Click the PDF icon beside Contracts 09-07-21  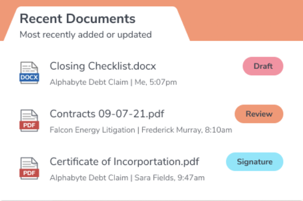pos(29,120)
